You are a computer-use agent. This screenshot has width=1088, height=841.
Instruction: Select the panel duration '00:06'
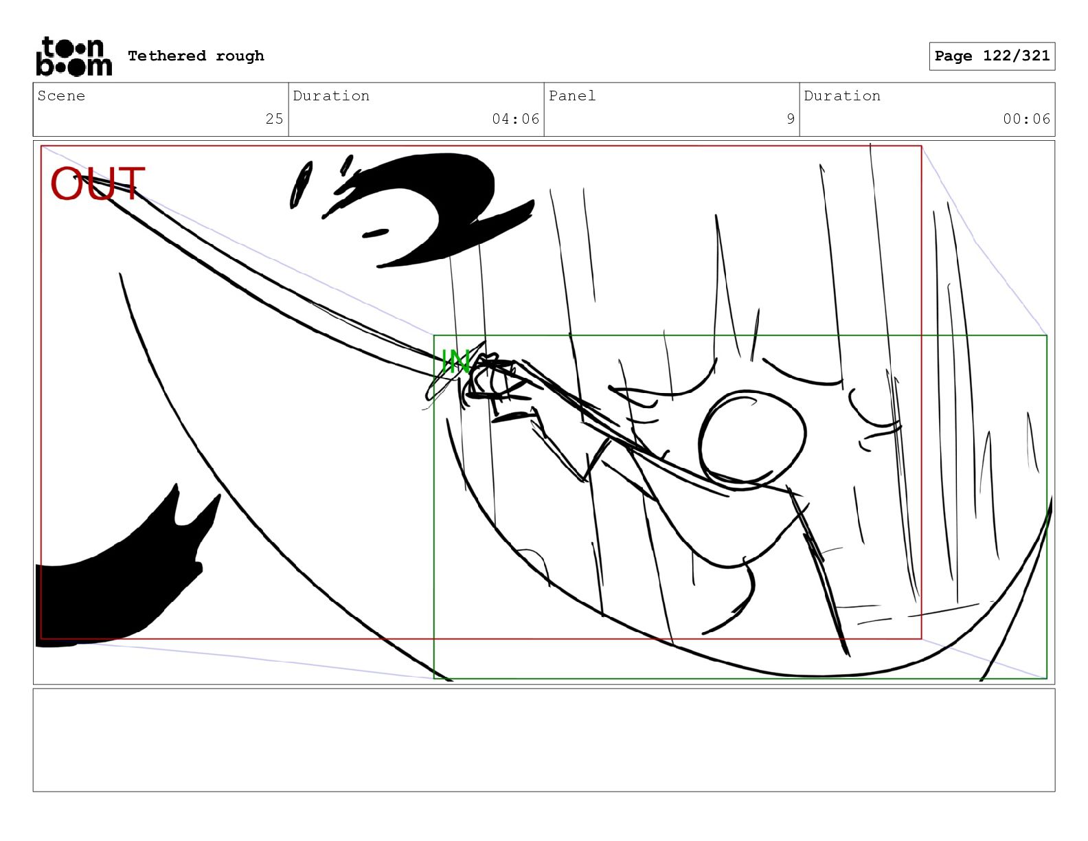click(x=1026, y=119)
